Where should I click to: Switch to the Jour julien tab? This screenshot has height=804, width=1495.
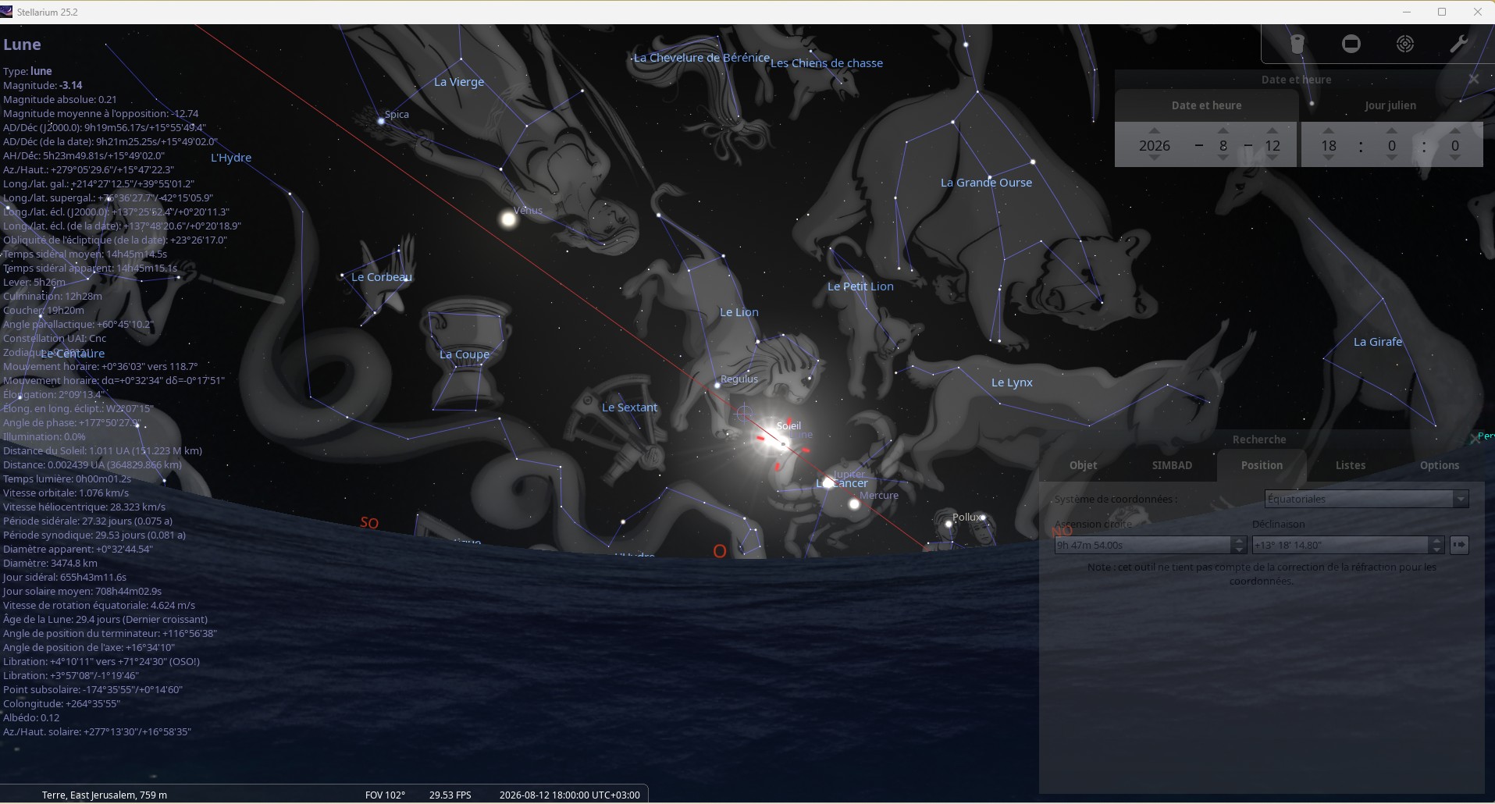1390,105
